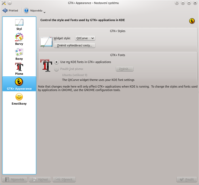Click the large fonts TT icon in GTK+ Fonts
Screen dimensions: 199x185
point(46,65)
